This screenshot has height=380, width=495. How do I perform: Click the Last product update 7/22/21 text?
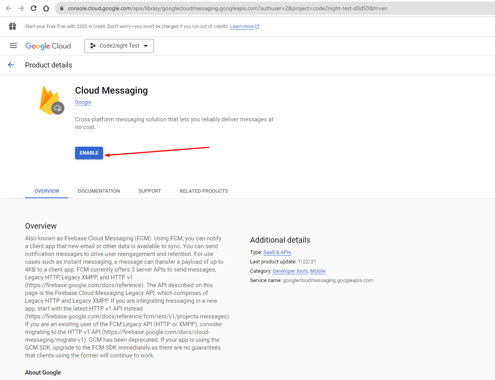(x=283, y=262)
